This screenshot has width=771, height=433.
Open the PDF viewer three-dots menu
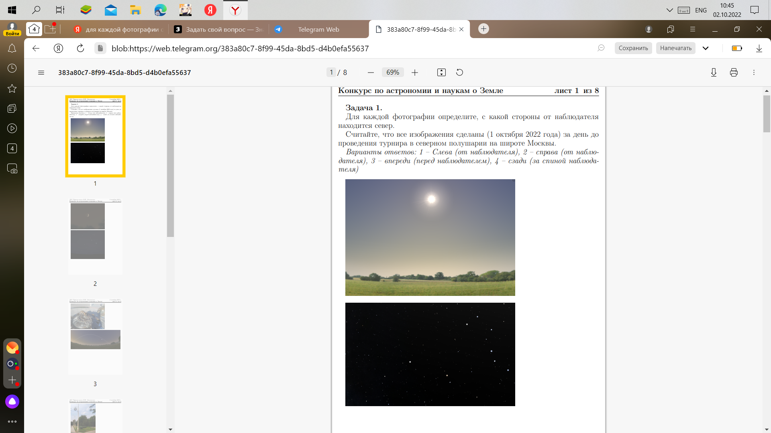point(754,73)
